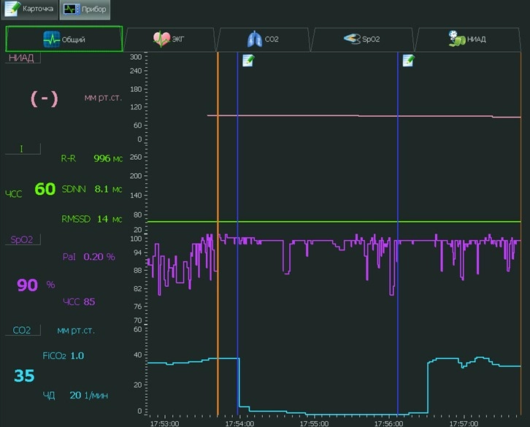
Task: Click the green heart rate trend line
Action: 334,222
